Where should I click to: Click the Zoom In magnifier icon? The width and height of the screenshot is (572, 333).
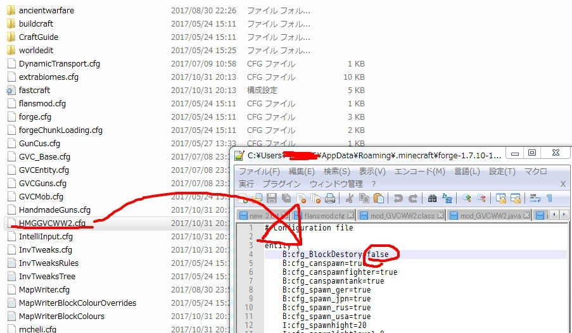click(467, 198)
